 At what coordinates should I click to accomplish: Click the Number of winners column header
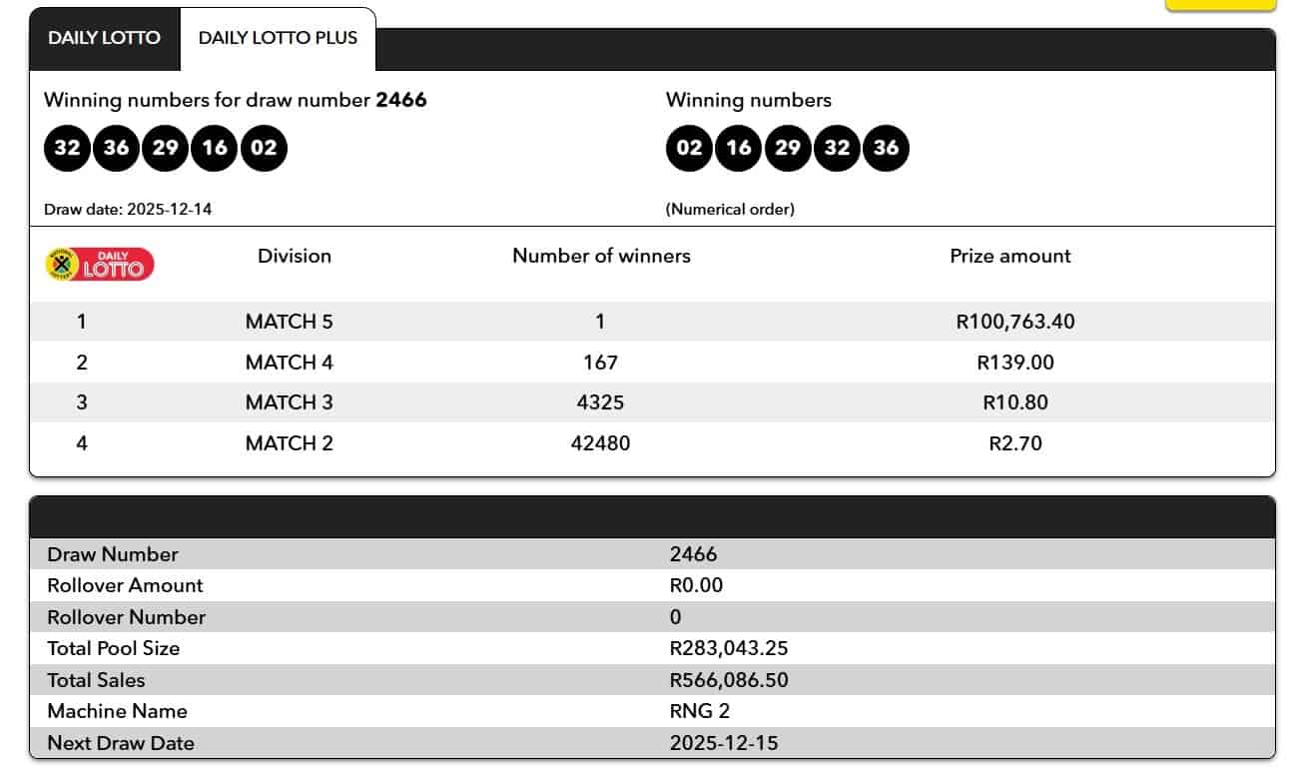(601, 256)
